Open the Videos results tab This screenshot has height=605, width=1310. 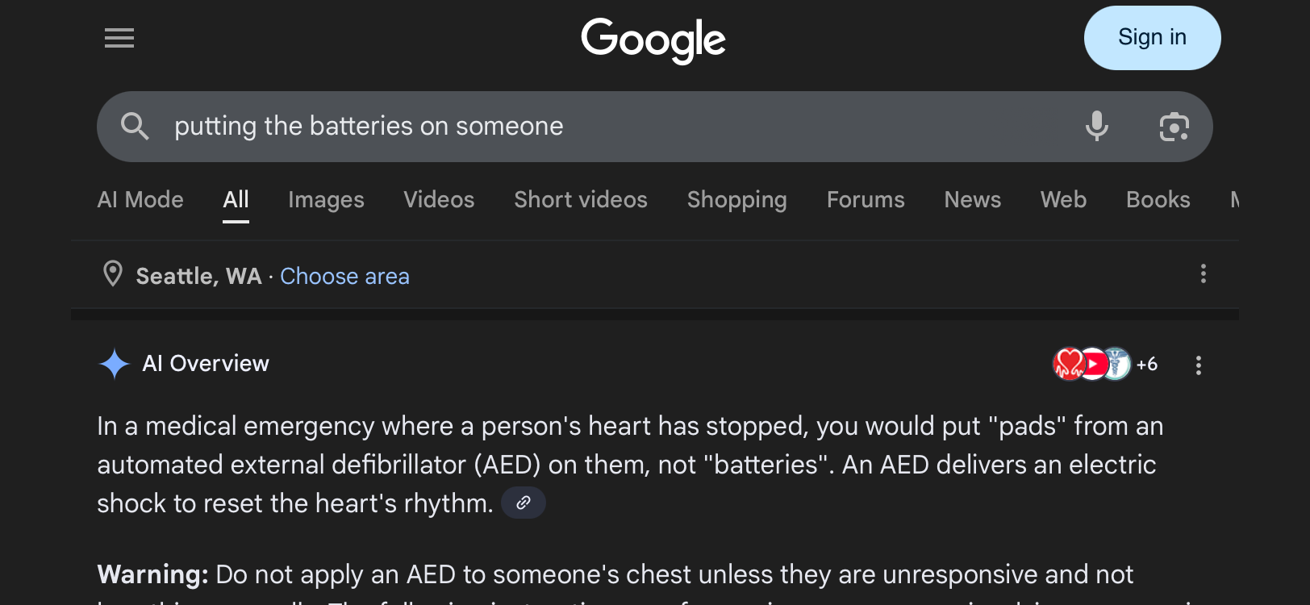tap(439, 200)
